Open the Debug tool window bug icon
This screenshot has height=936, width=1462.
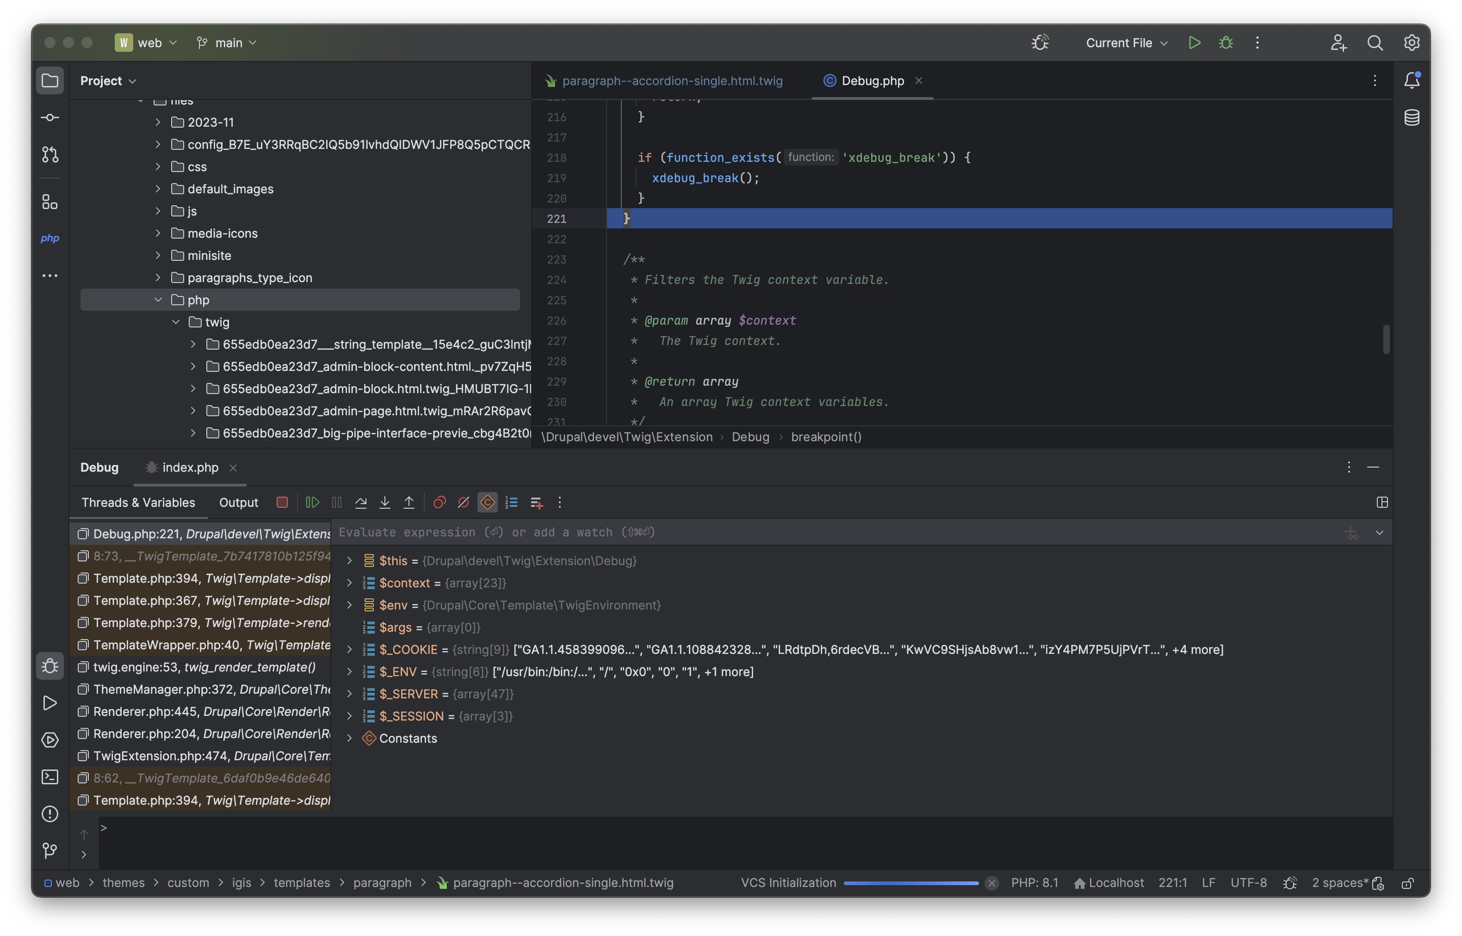[x=50, y=666]
